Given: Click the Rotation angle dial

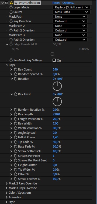Looking at the screenshot, I should pyautogui.click(x=57, y=86).
